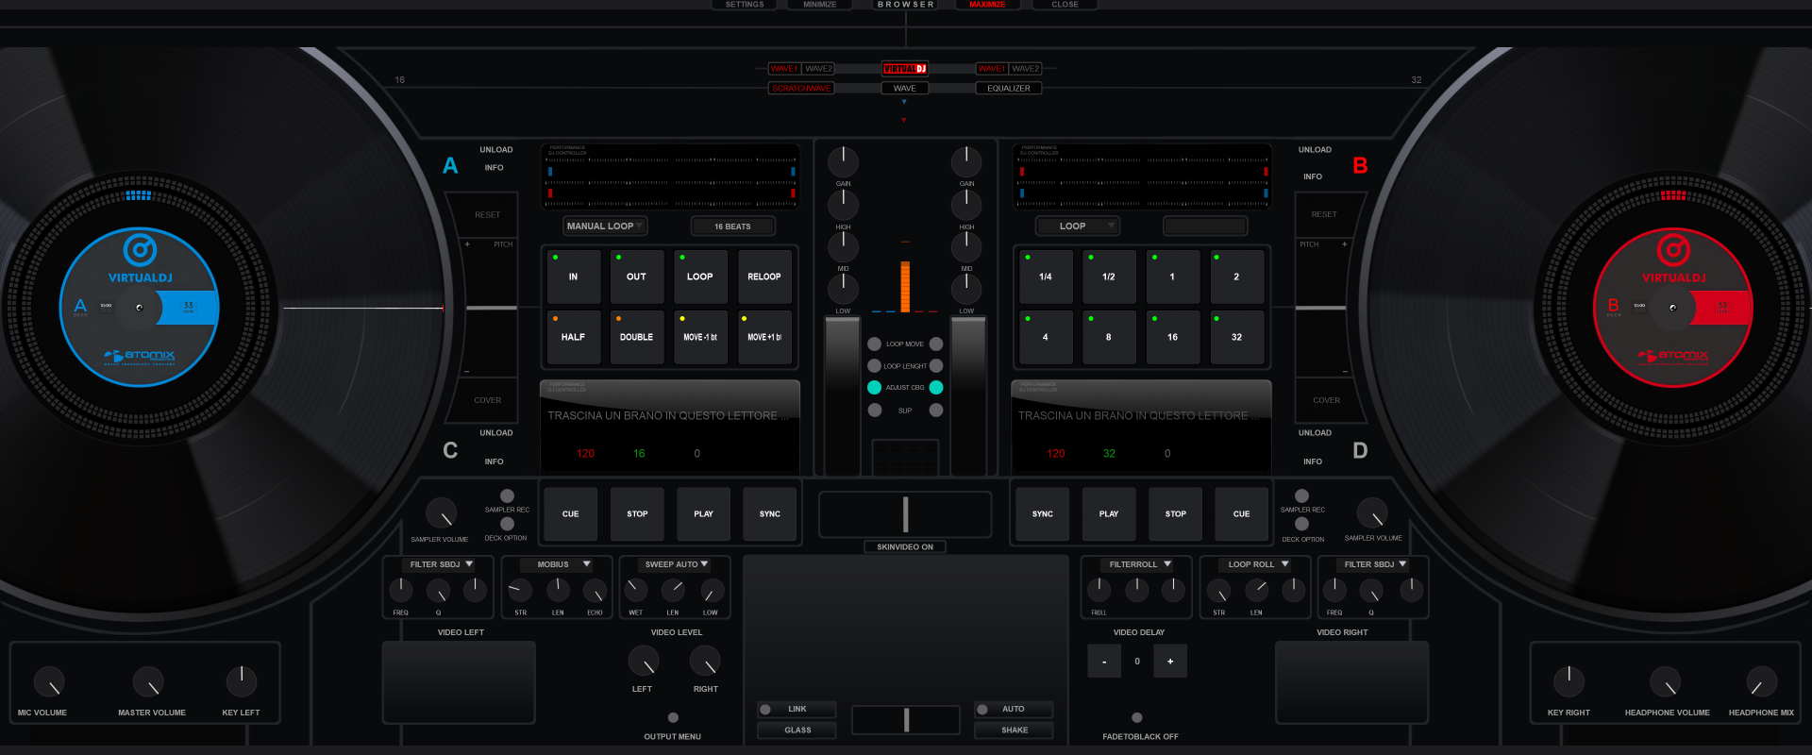
Task: Click the KEY LEFT knob
Action: [x=242, y=680]
